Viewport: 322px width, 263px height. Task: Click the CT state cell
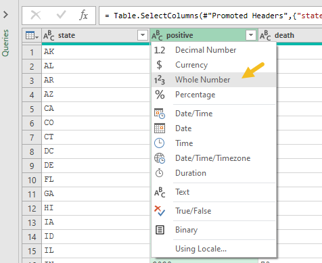click(x=96, y=137)
